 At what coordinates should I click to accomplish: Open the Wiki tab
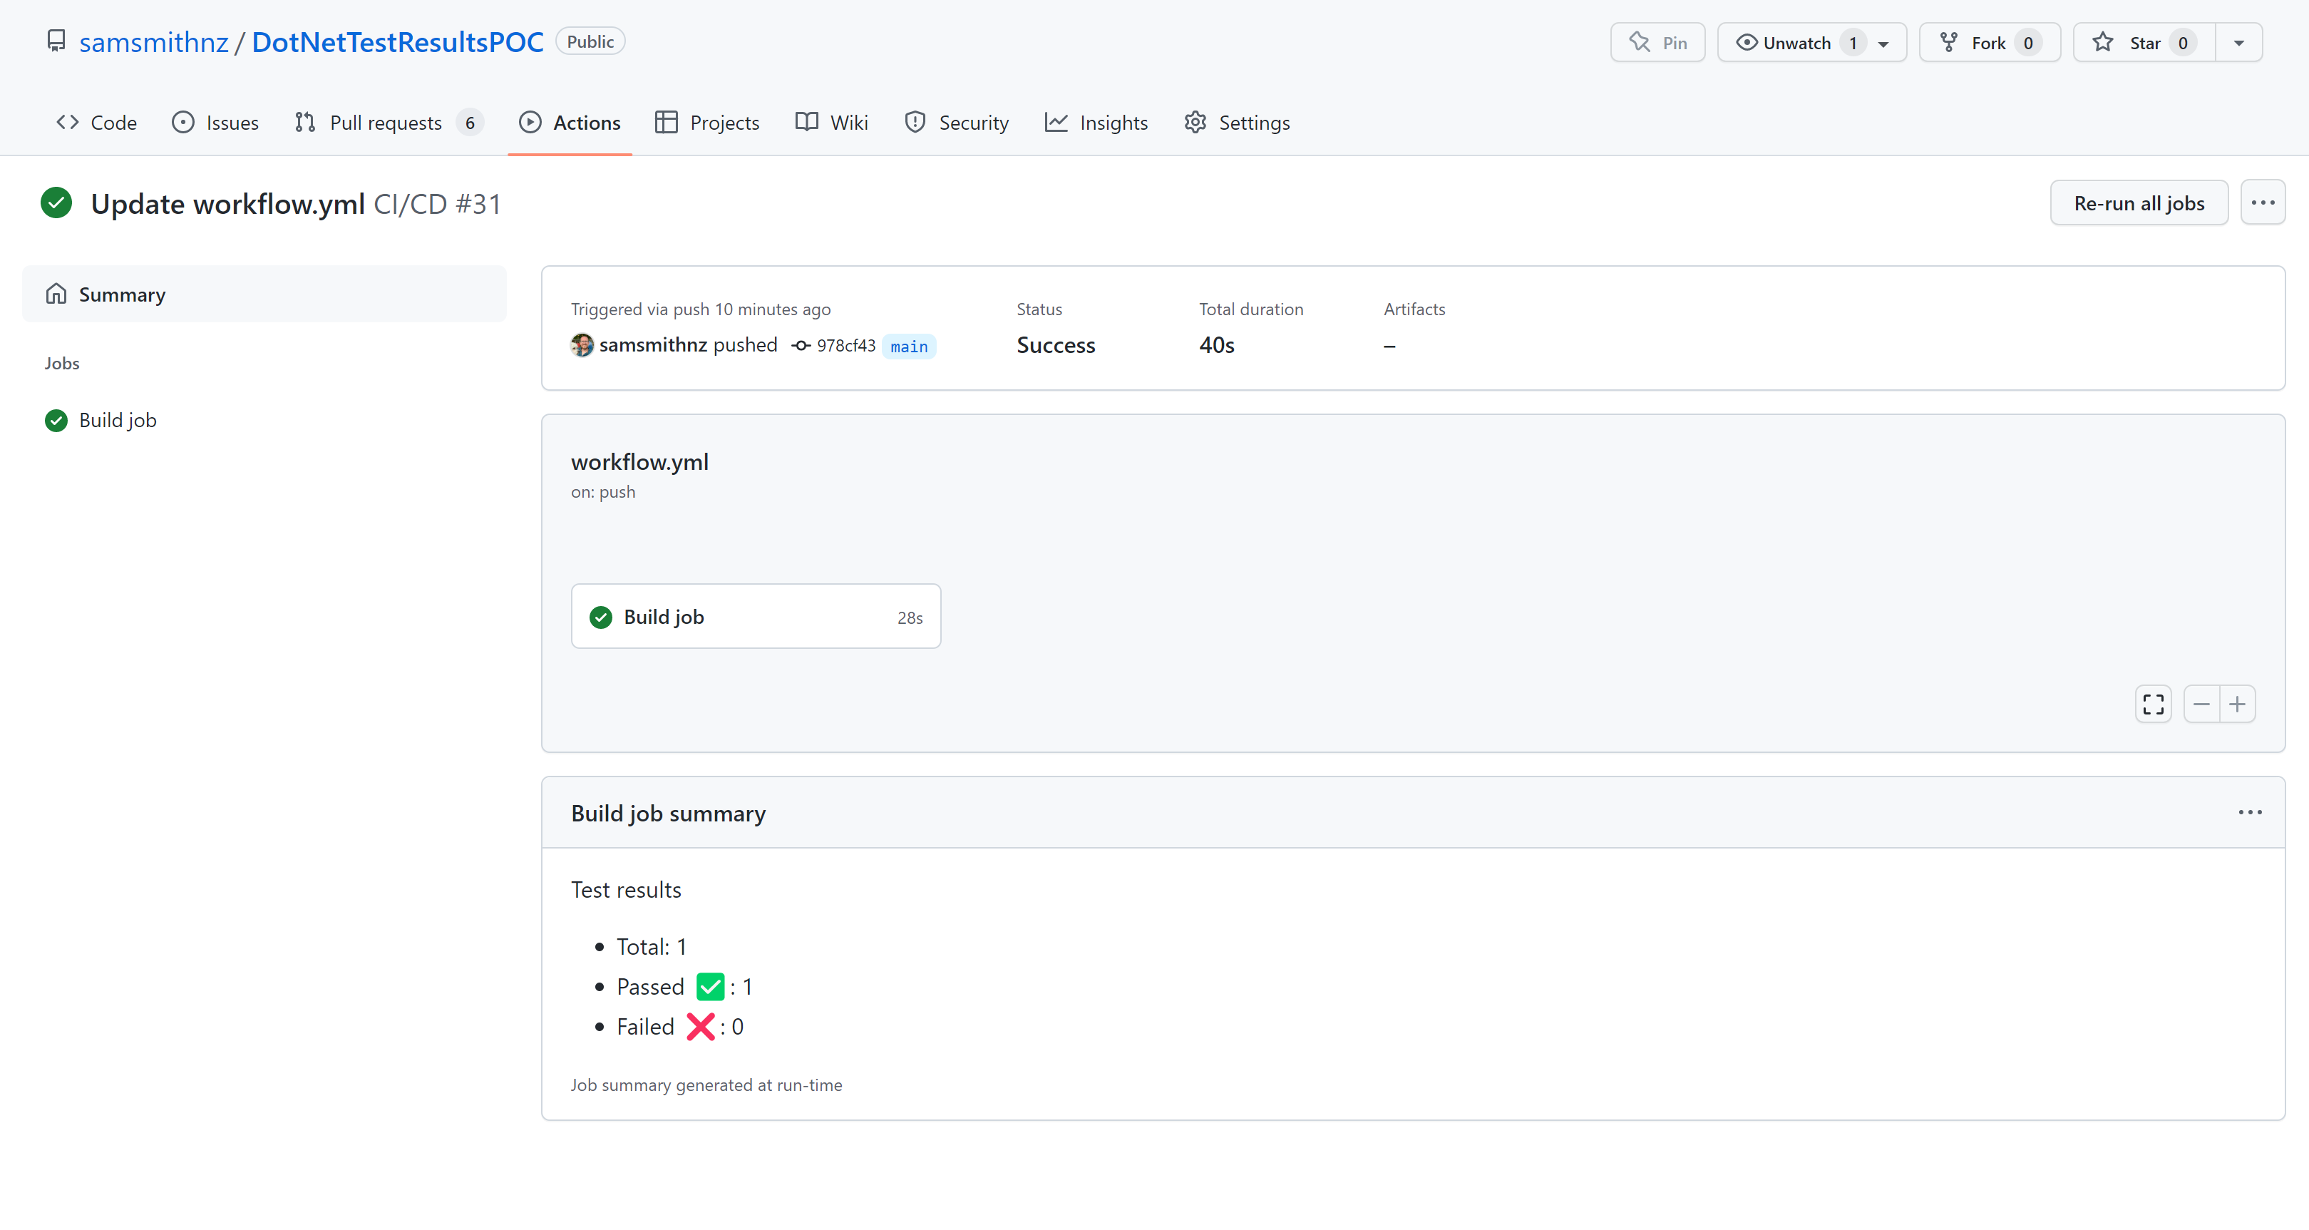pos(831,123)
